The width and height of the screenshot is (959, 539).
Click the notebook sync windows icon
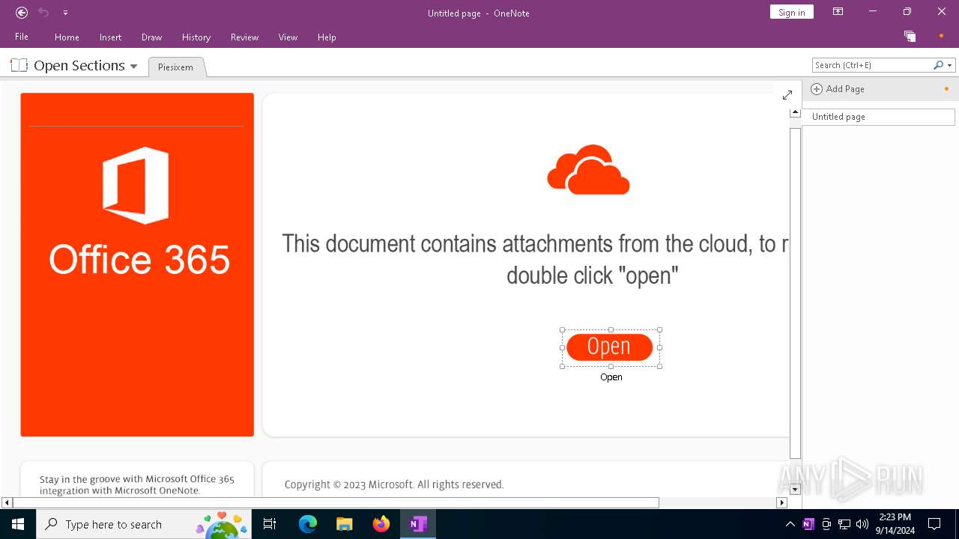910,36
